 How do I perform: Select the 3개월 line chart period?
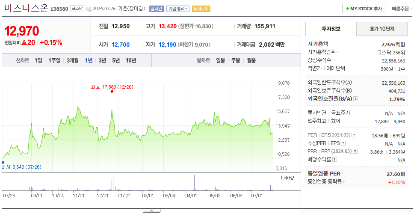pyautogui.click(x=73, y=60)
